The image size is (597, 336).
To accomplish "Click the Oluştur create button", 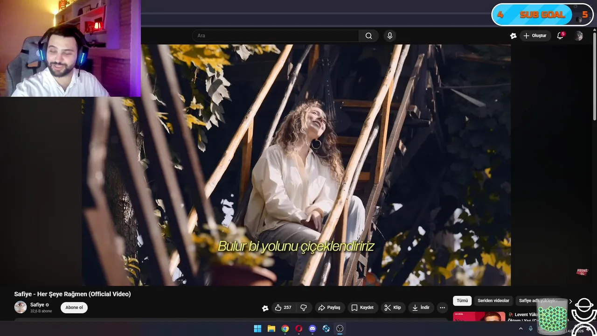I will point(535,35).
